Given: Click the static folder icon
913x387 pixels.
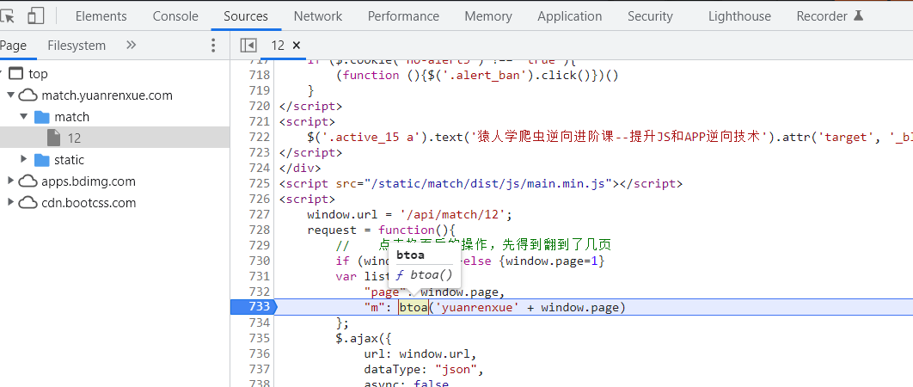Looking at the screenshot, I should [42, 160].
